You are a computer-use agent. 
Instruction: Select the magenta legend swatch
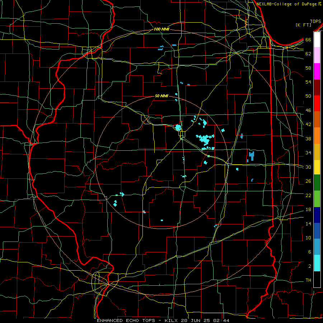point(317,71)
